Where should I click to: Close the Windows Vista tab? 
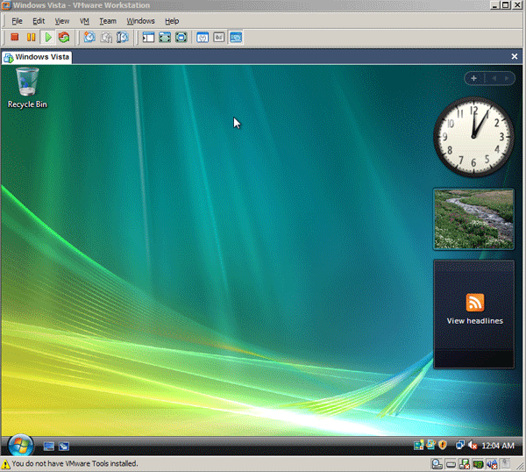tap(515, 56)
